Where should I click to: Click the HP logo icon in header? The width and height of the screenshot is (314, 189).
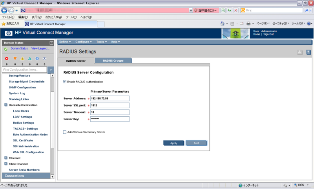pyautogui.click(x=8, y=33)
